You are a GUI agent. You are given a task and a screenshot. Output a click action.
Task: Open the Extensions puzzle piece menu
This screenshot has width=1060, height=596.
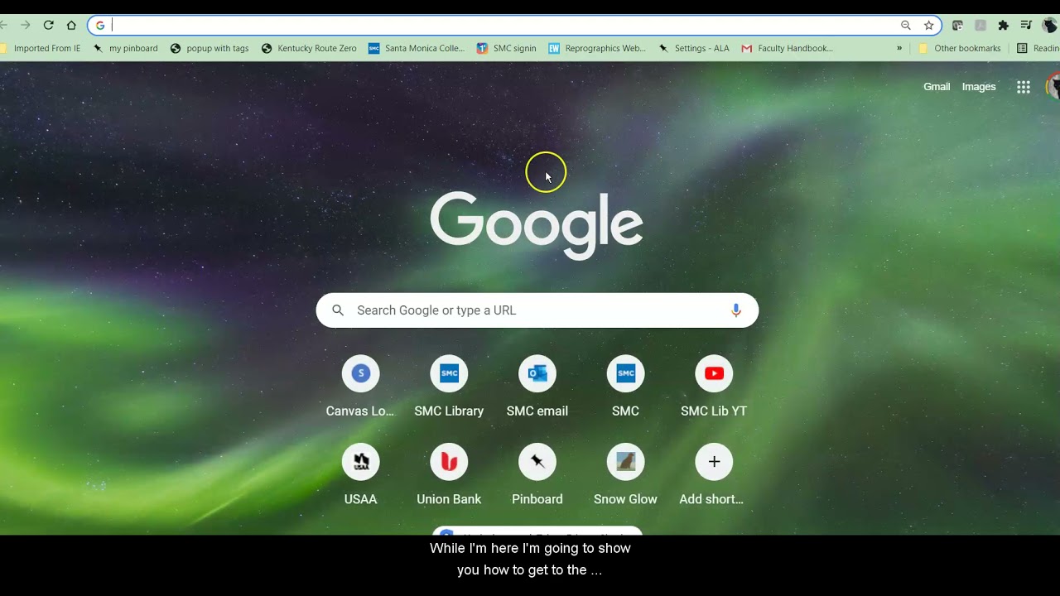[x=1004, y=26]
